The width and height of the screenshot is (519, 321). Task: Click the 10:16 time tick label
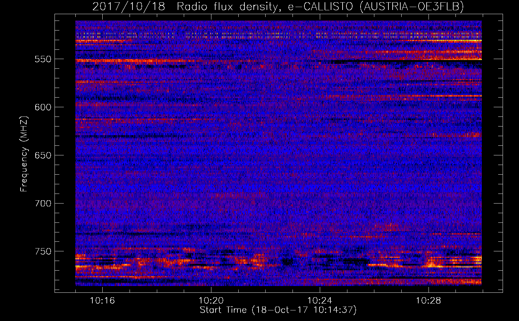point(102,301)
